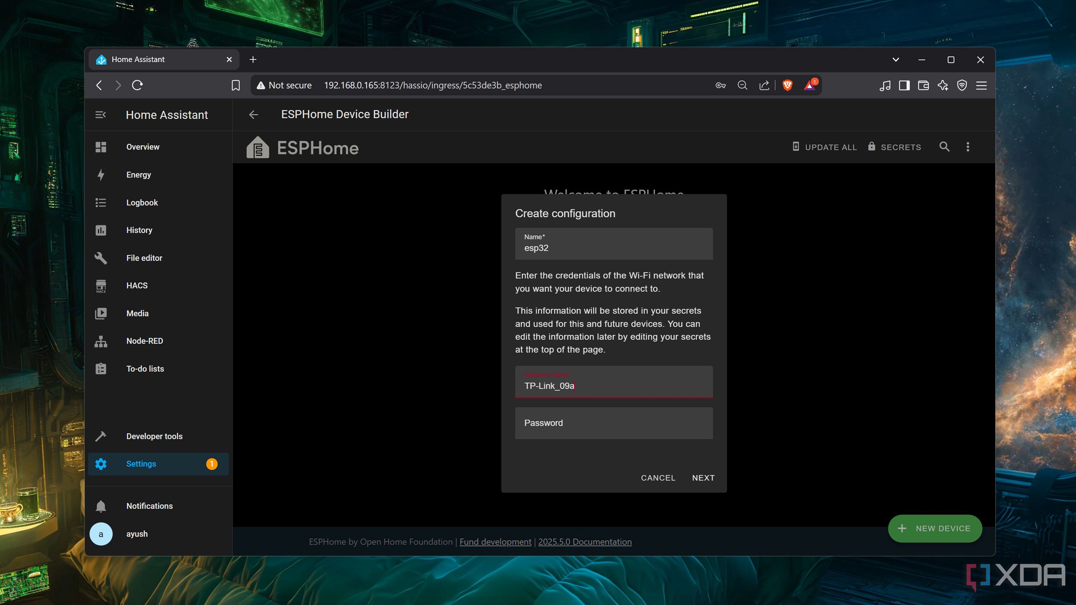Open the ESPHome three-dot overflow menu
The image size is (1076, 605).
[x=968, y=147]
